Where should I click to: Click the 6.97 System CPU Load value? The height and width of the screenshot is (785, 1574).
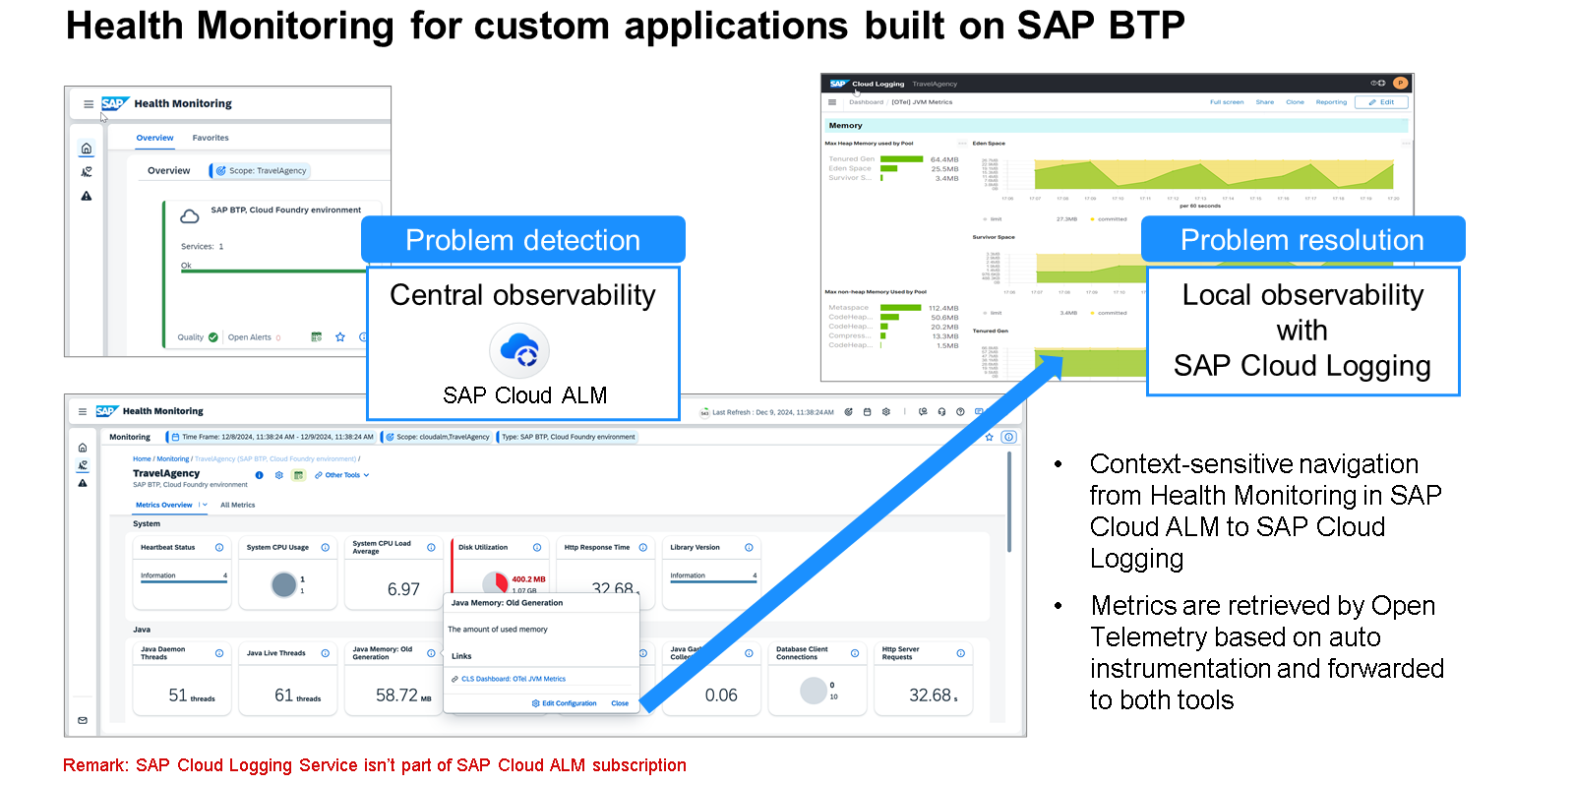coord(403,589)
